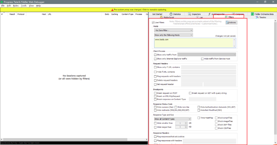Click the Timeline tab bars icon

(257, 18)
